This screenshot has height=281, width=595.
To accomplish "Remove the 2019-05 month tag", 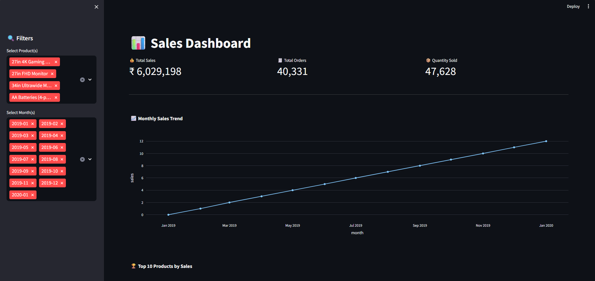I will [32, 147].
